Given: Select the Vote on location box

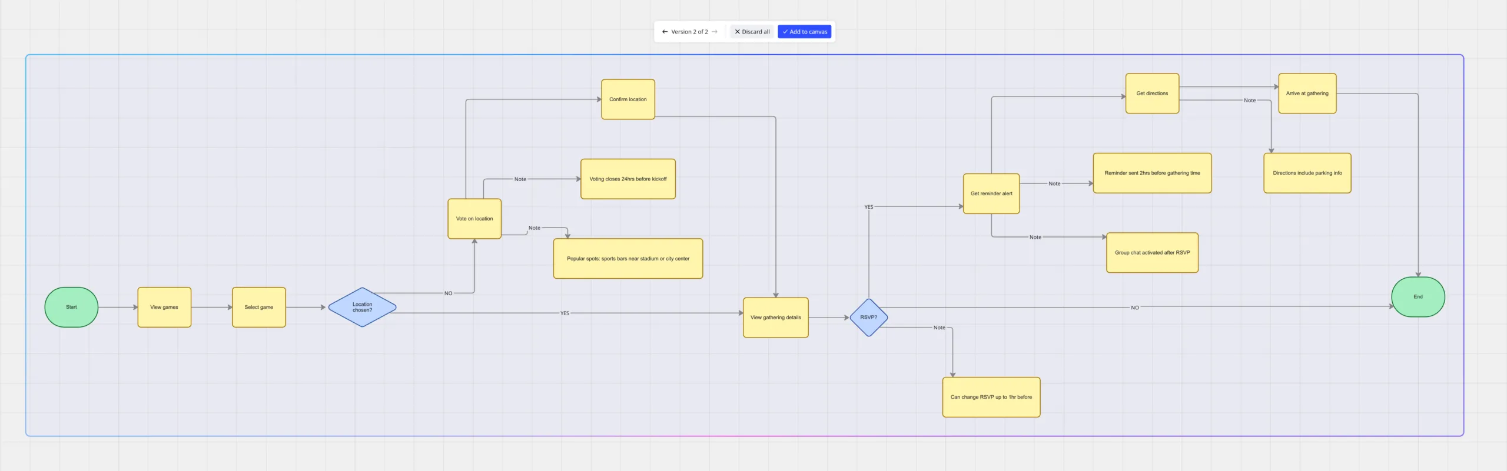Looking at the screenshot, I should 474,219.
